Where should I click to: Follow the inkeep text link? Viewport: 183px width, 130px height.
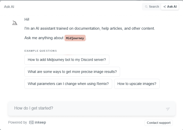pyautogui.click(x=40, y=122)
